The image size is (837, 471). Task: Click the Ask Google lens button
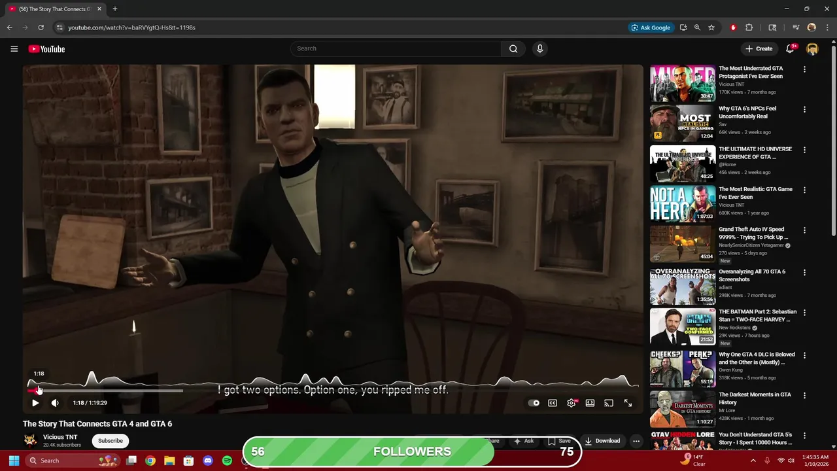[x=651, y=27]
